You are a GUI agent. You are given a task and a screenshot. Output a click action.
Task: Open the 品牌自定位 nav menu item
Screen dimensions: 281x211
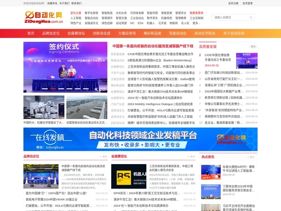coord(51,33)
